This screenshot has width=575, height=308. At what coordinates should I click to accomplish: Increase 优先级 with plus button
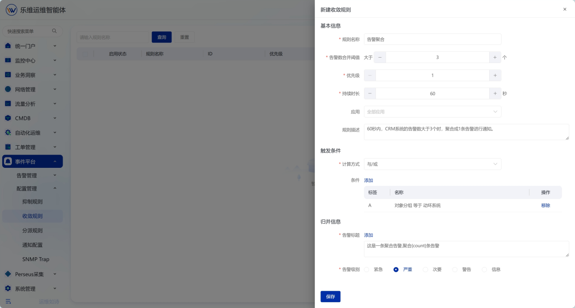click(495, 75)
